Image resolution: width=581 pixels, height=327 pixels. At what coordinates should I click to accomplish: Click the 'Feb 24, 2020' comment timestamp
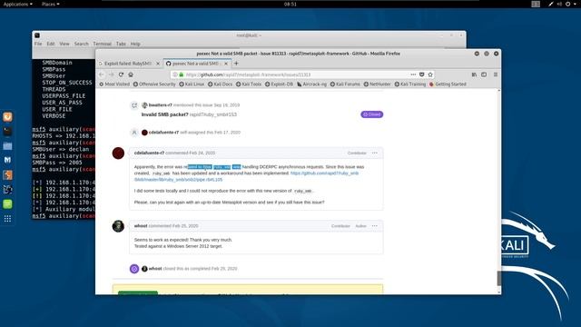[x=202, y=153]
